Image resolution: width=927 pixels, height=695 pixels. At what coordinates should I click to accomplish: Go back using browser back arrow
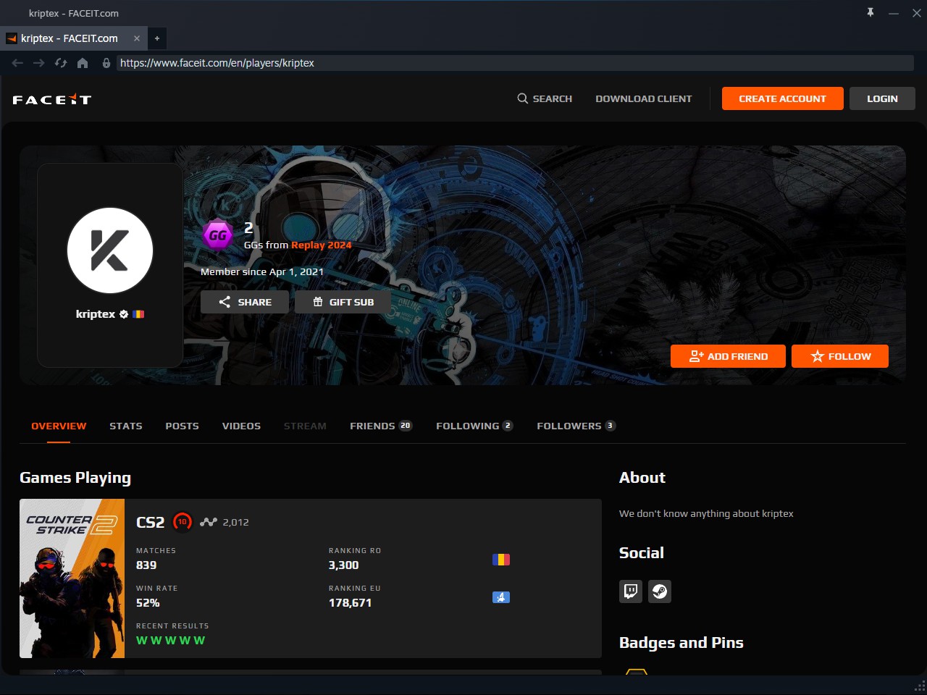click(17, 63)
